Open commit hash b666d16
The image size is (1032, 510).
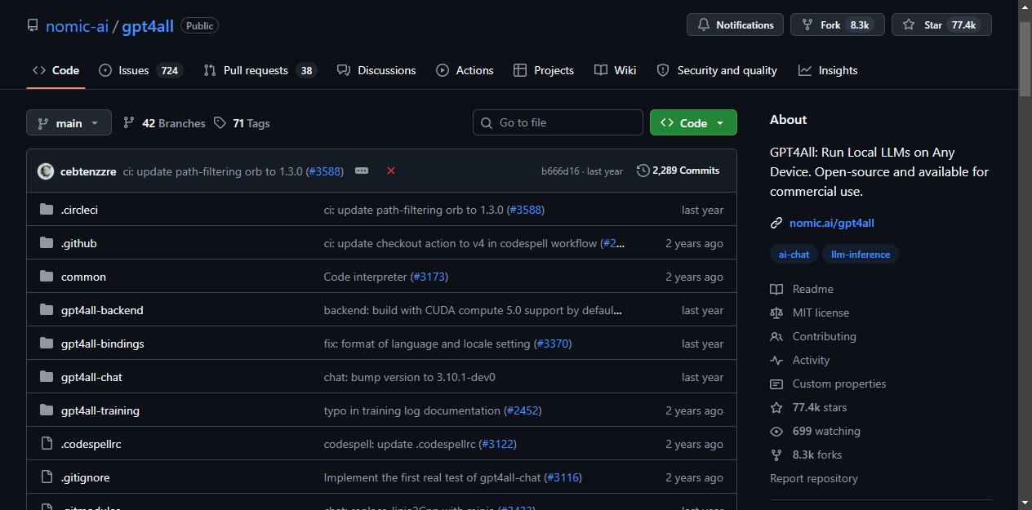560,171
